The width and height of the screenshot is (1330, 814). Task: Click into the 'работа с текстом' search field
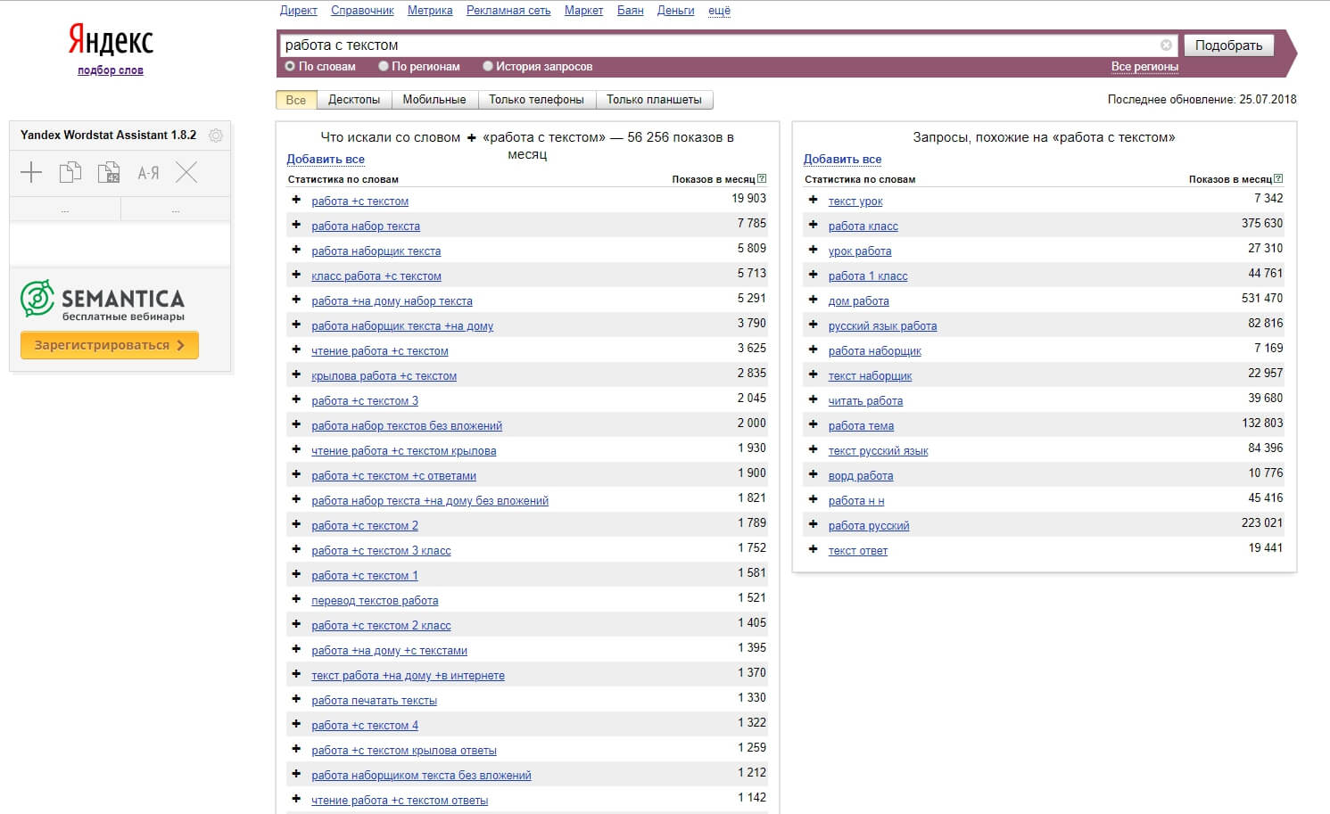point(718,45)
